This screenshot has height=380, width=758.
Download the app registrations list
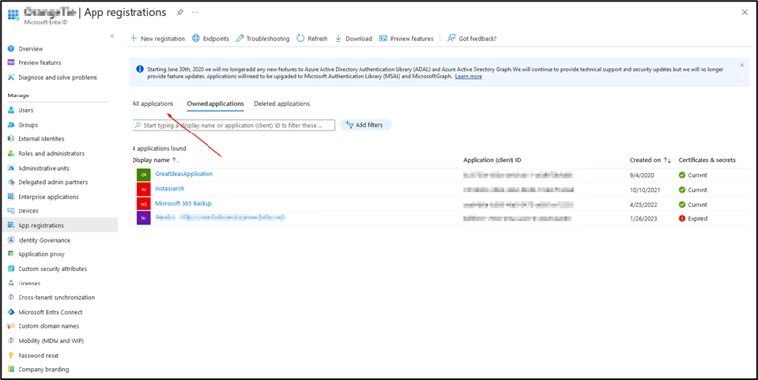[x=354, y=38]
